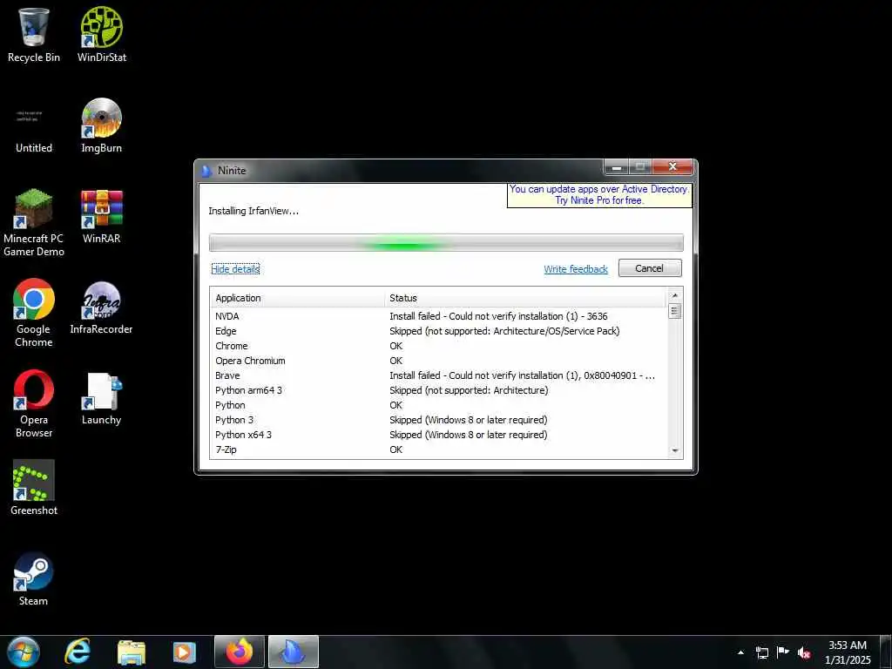Cancel the Ninite installation
The width and height of the screenshot is (892, 669).
point(650,268)
